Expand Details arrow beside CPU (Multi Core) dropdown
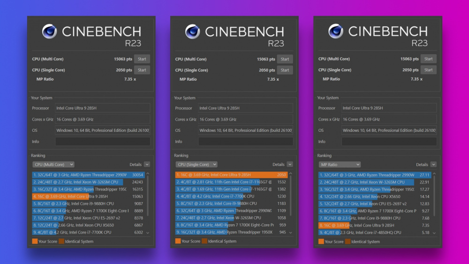Image resolution: width=469 pixels, height=264 pixels. pos(147,165)
